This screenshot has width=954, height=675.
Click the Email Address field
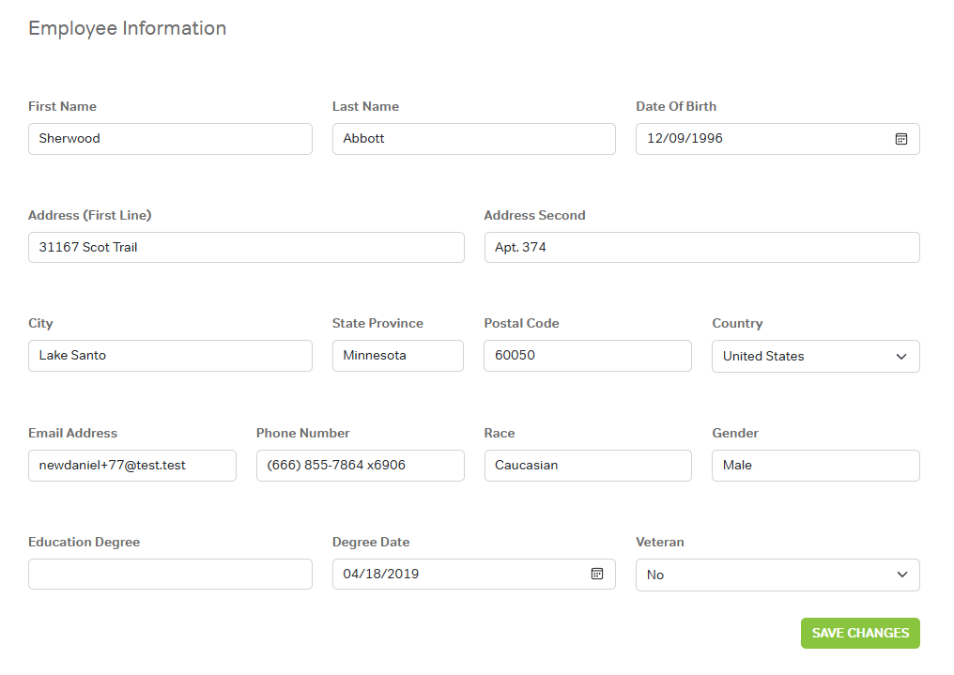[x=131, y=466]
